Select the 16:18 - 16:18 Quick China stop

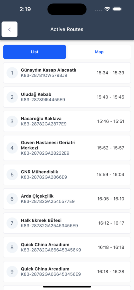pyautogui.click(x=67, y=247)
